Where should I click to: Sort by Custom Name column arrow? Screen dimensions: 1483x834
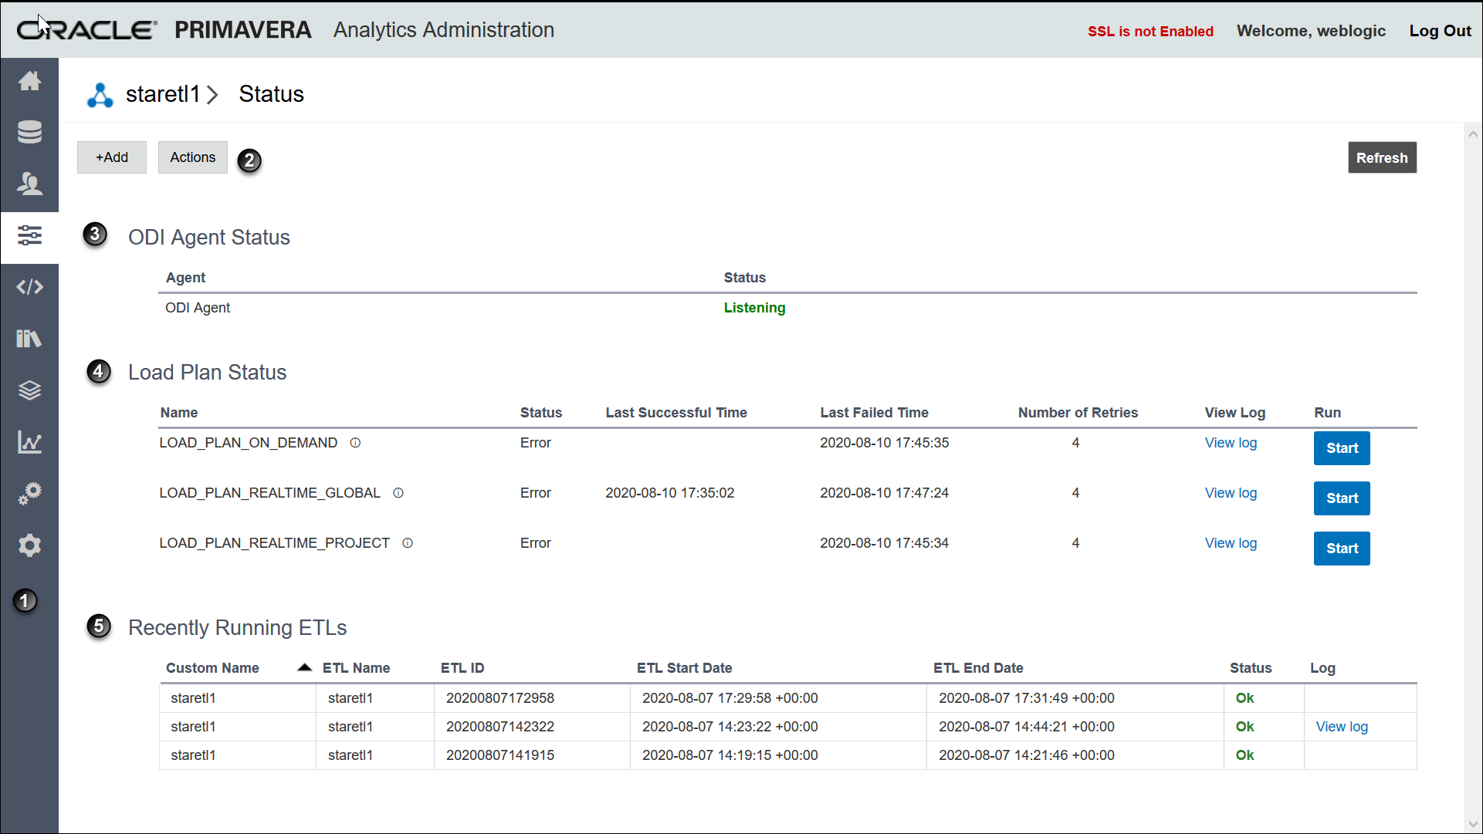pos(304,667)
